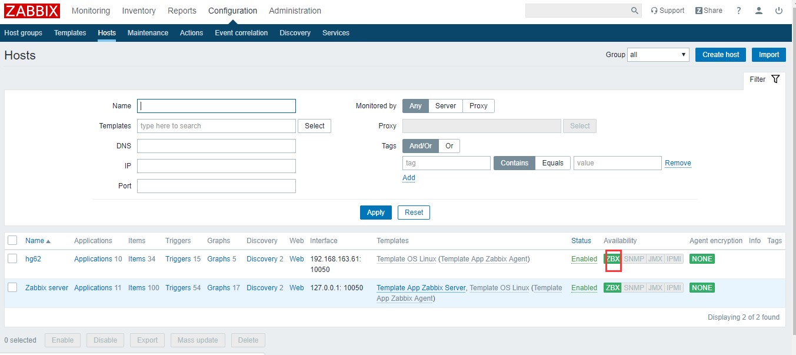
Task: Add another tag filter row
Action: 409,178
